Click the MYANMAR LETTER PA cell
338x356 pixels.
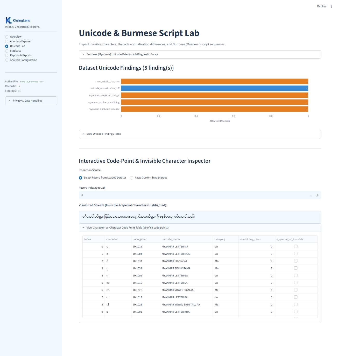[186, 297]
